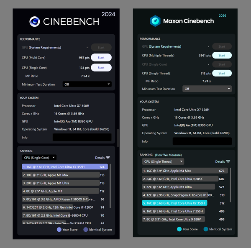Viewport: 251px width, 248px height.
Task: Click the Details filter icon in Cinebench 2026
Action: tap(228, 161)
